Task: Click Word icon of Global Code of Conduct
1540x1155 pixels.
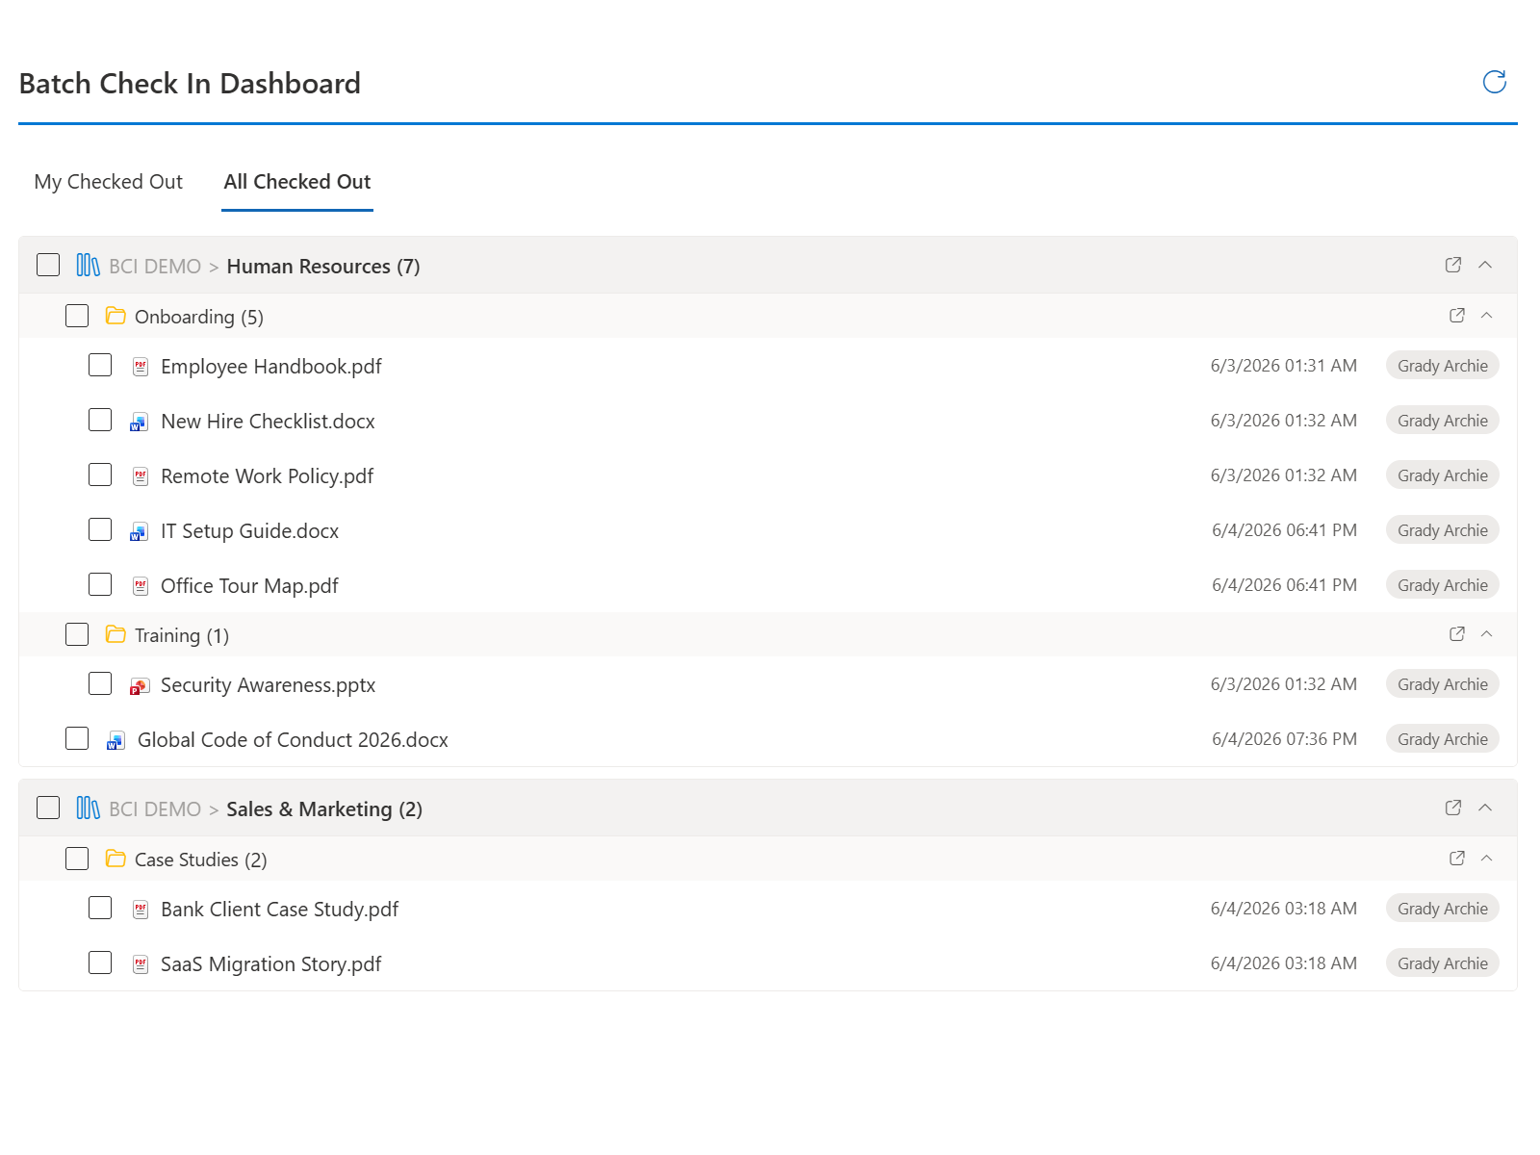Action: pyautogui.click(x=115, y=740)
